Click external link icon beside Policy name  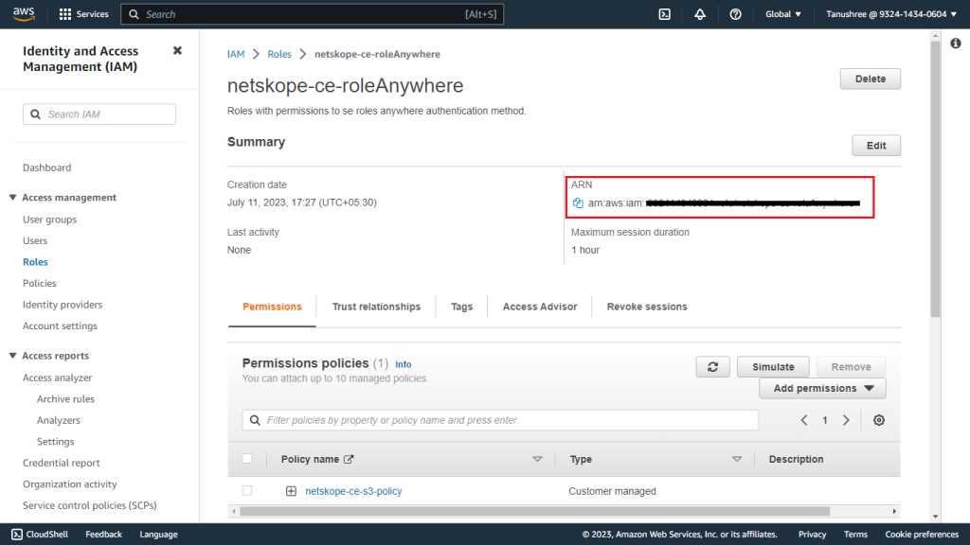(349, 459)
